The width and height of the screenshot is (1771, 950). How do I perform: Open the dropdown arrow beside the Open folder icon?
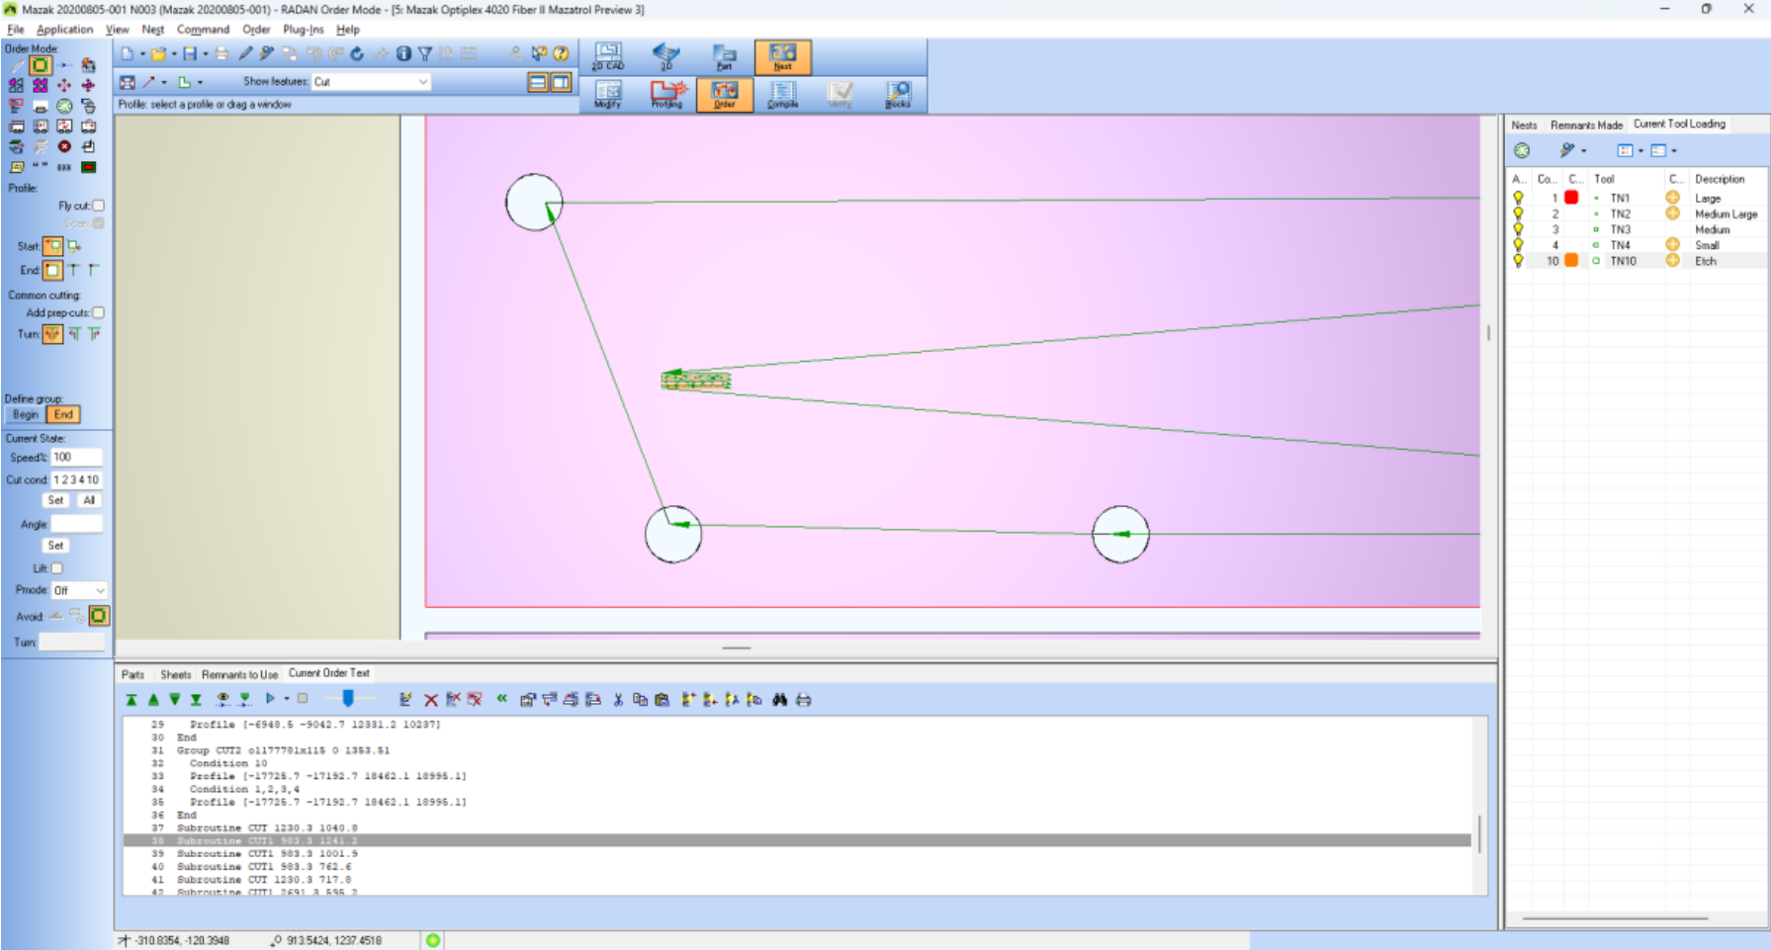[174, 54]
